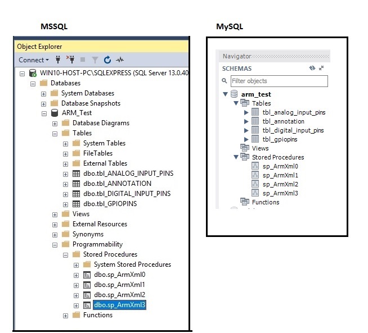The image size is (368, 333).
Task: Select the dbo.sp_ArmXml1 stored procedure
Action: pos(119,285)
